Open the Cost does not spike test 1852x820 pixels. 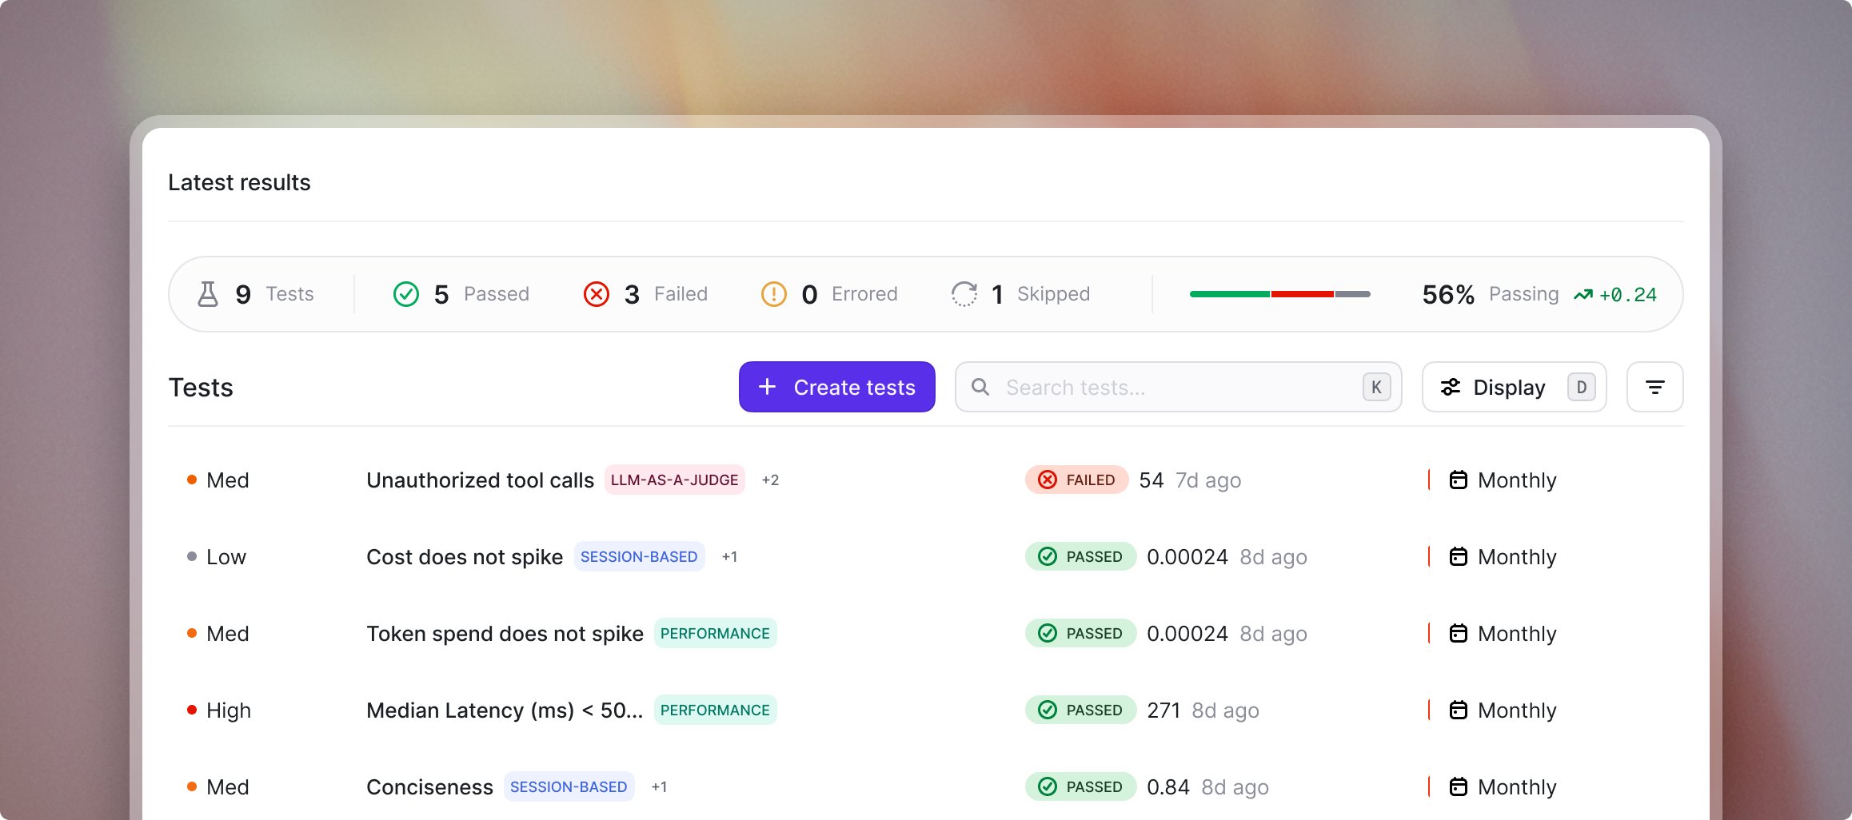465,556
